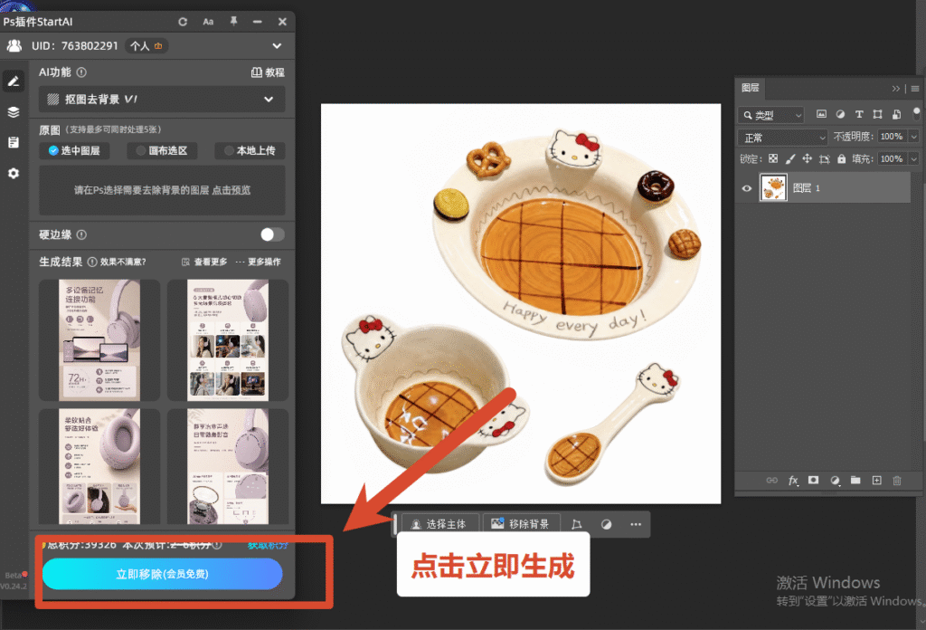Screen dimensions: 926x630
Task: Open more options ellipsis in contextual task bar
Action: point(636,524)
